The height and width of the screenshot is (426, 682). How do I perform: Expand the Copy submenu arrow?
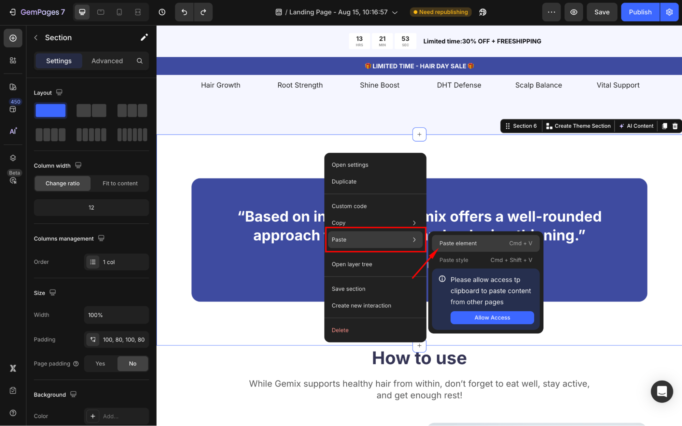pos(414,223)
